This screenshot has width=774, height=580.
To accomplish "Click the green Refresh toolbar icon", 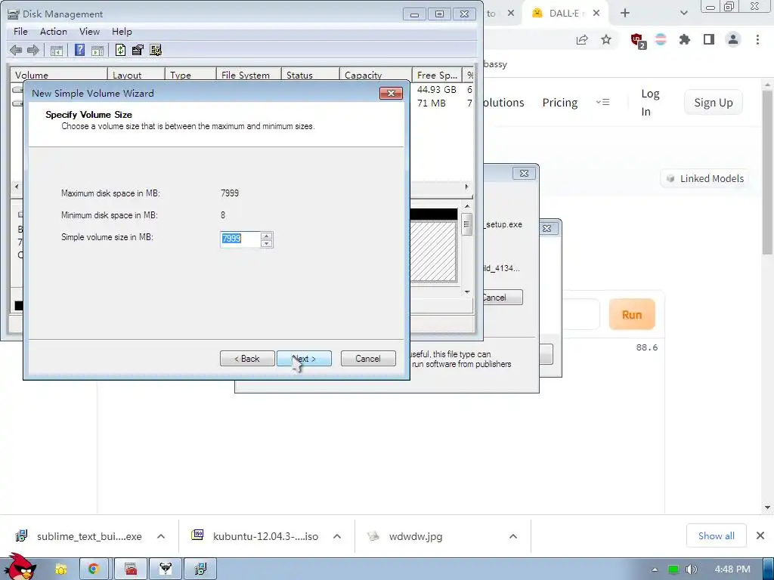I will coord(120,50).
